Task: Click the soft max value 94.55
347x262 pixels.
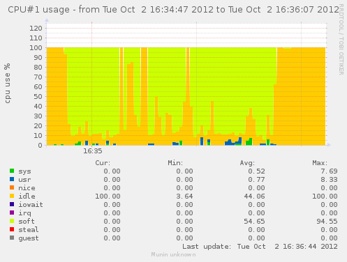Action: (x=327, y=222)
